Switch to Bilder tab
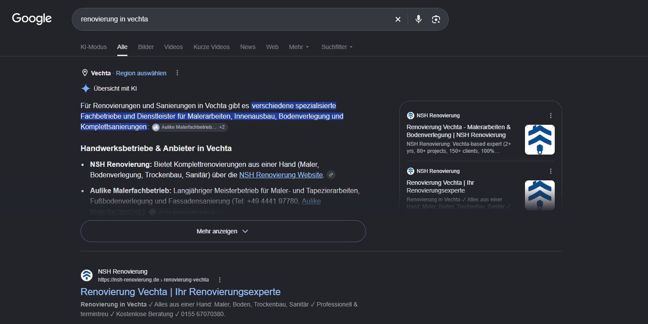The height and width of the screenshot is (324, 648). point(146,47)
